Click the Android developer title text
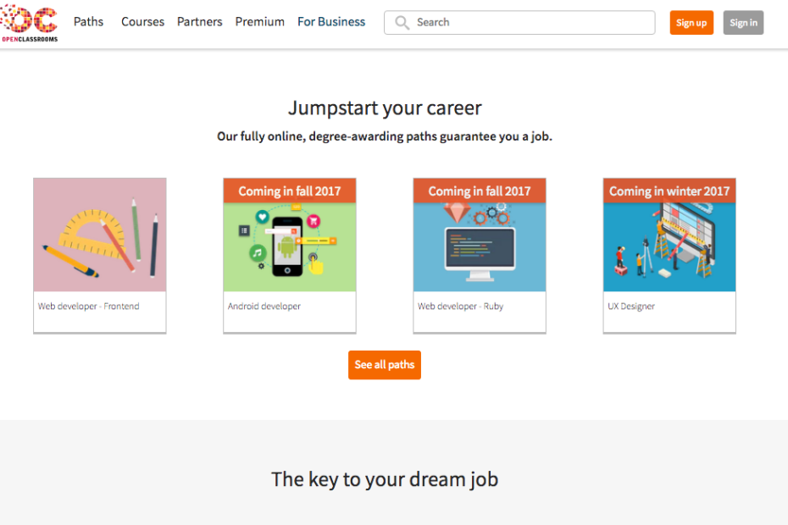The image size is (788, 525). (264, 306)
